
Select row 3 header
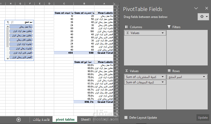point(117,13)
